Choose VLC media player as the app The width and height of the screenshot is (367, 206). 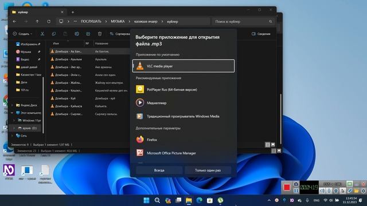pyautogui.click(x=183, y=66)
